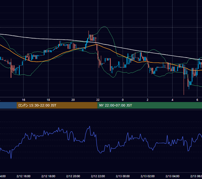Click the 2/13 04:00 time label
Viewport: 202px width, 179px height.
pyautogui.click(x=172, y=176)
